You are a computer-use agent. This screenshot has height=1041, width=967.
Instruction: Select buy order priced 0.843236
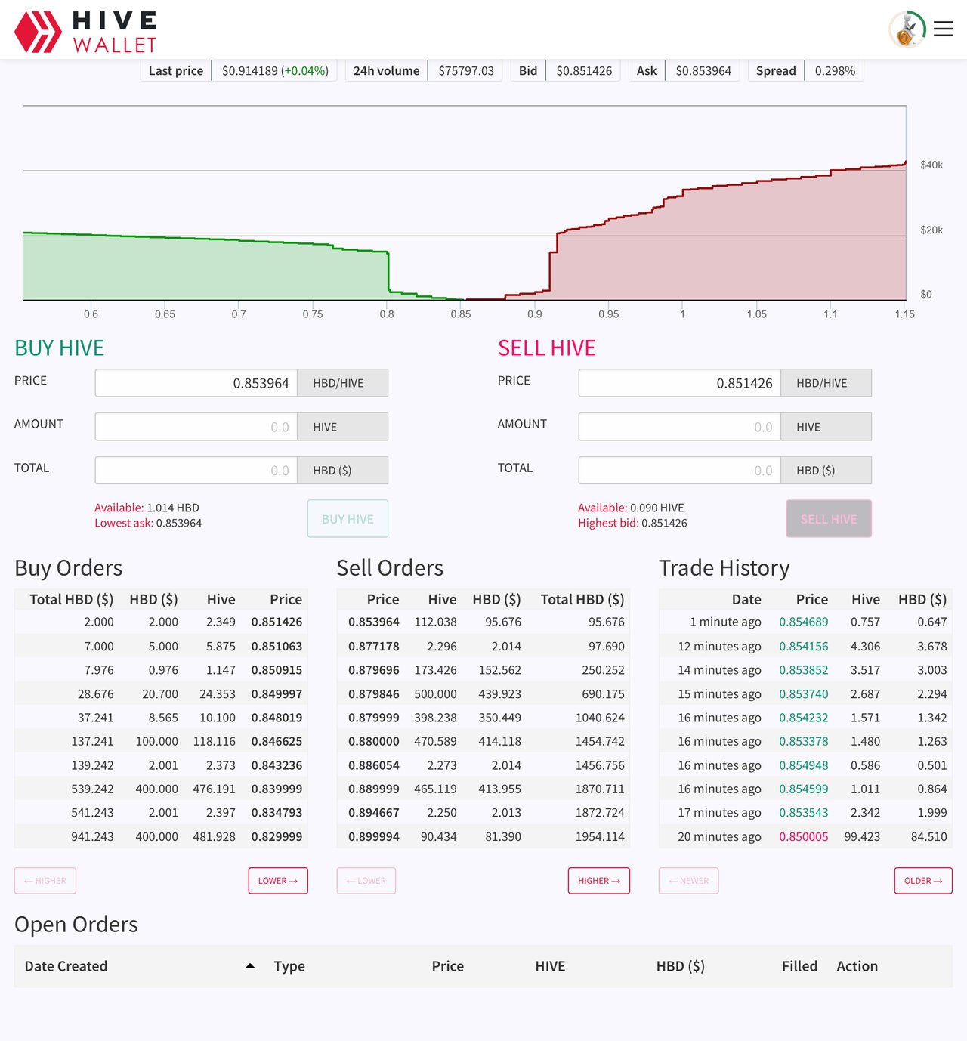161,765
